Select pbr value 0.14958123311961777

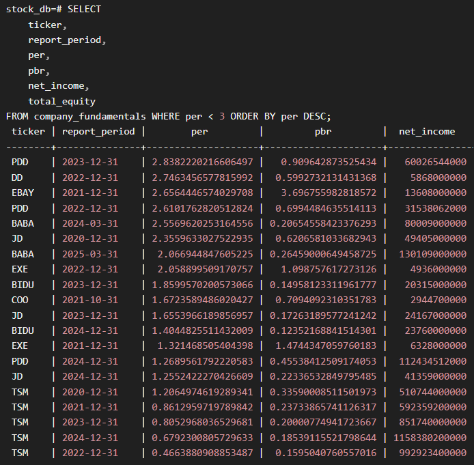(323, 285)
